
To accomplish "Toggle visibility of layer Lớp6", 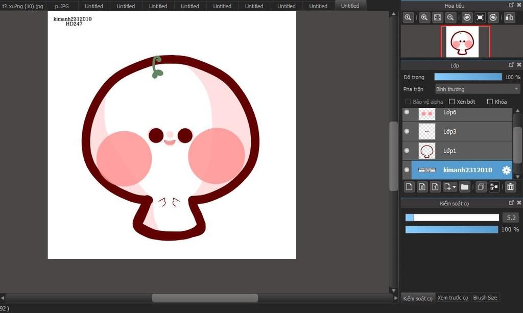I will point(407,112).
